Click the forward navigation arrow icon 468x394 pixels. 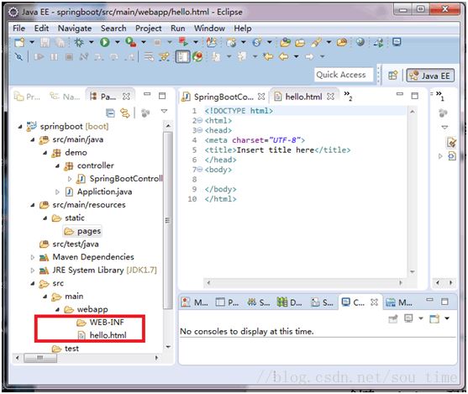(x=309, y=56)
